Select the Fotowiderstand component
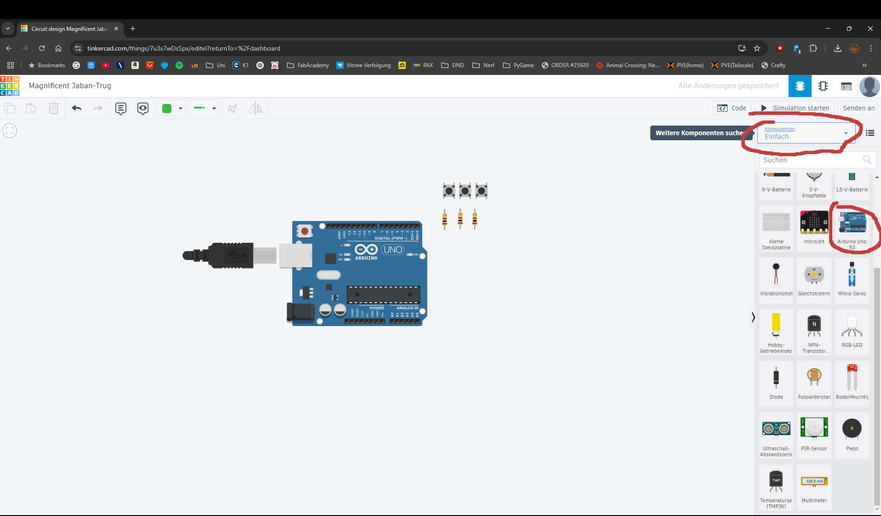This screenshot has height=516, width=881. 814,384
